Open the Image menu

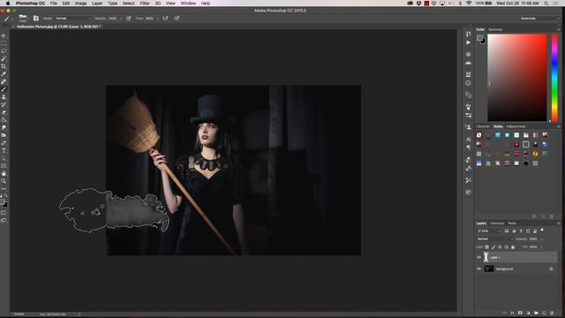80,4
